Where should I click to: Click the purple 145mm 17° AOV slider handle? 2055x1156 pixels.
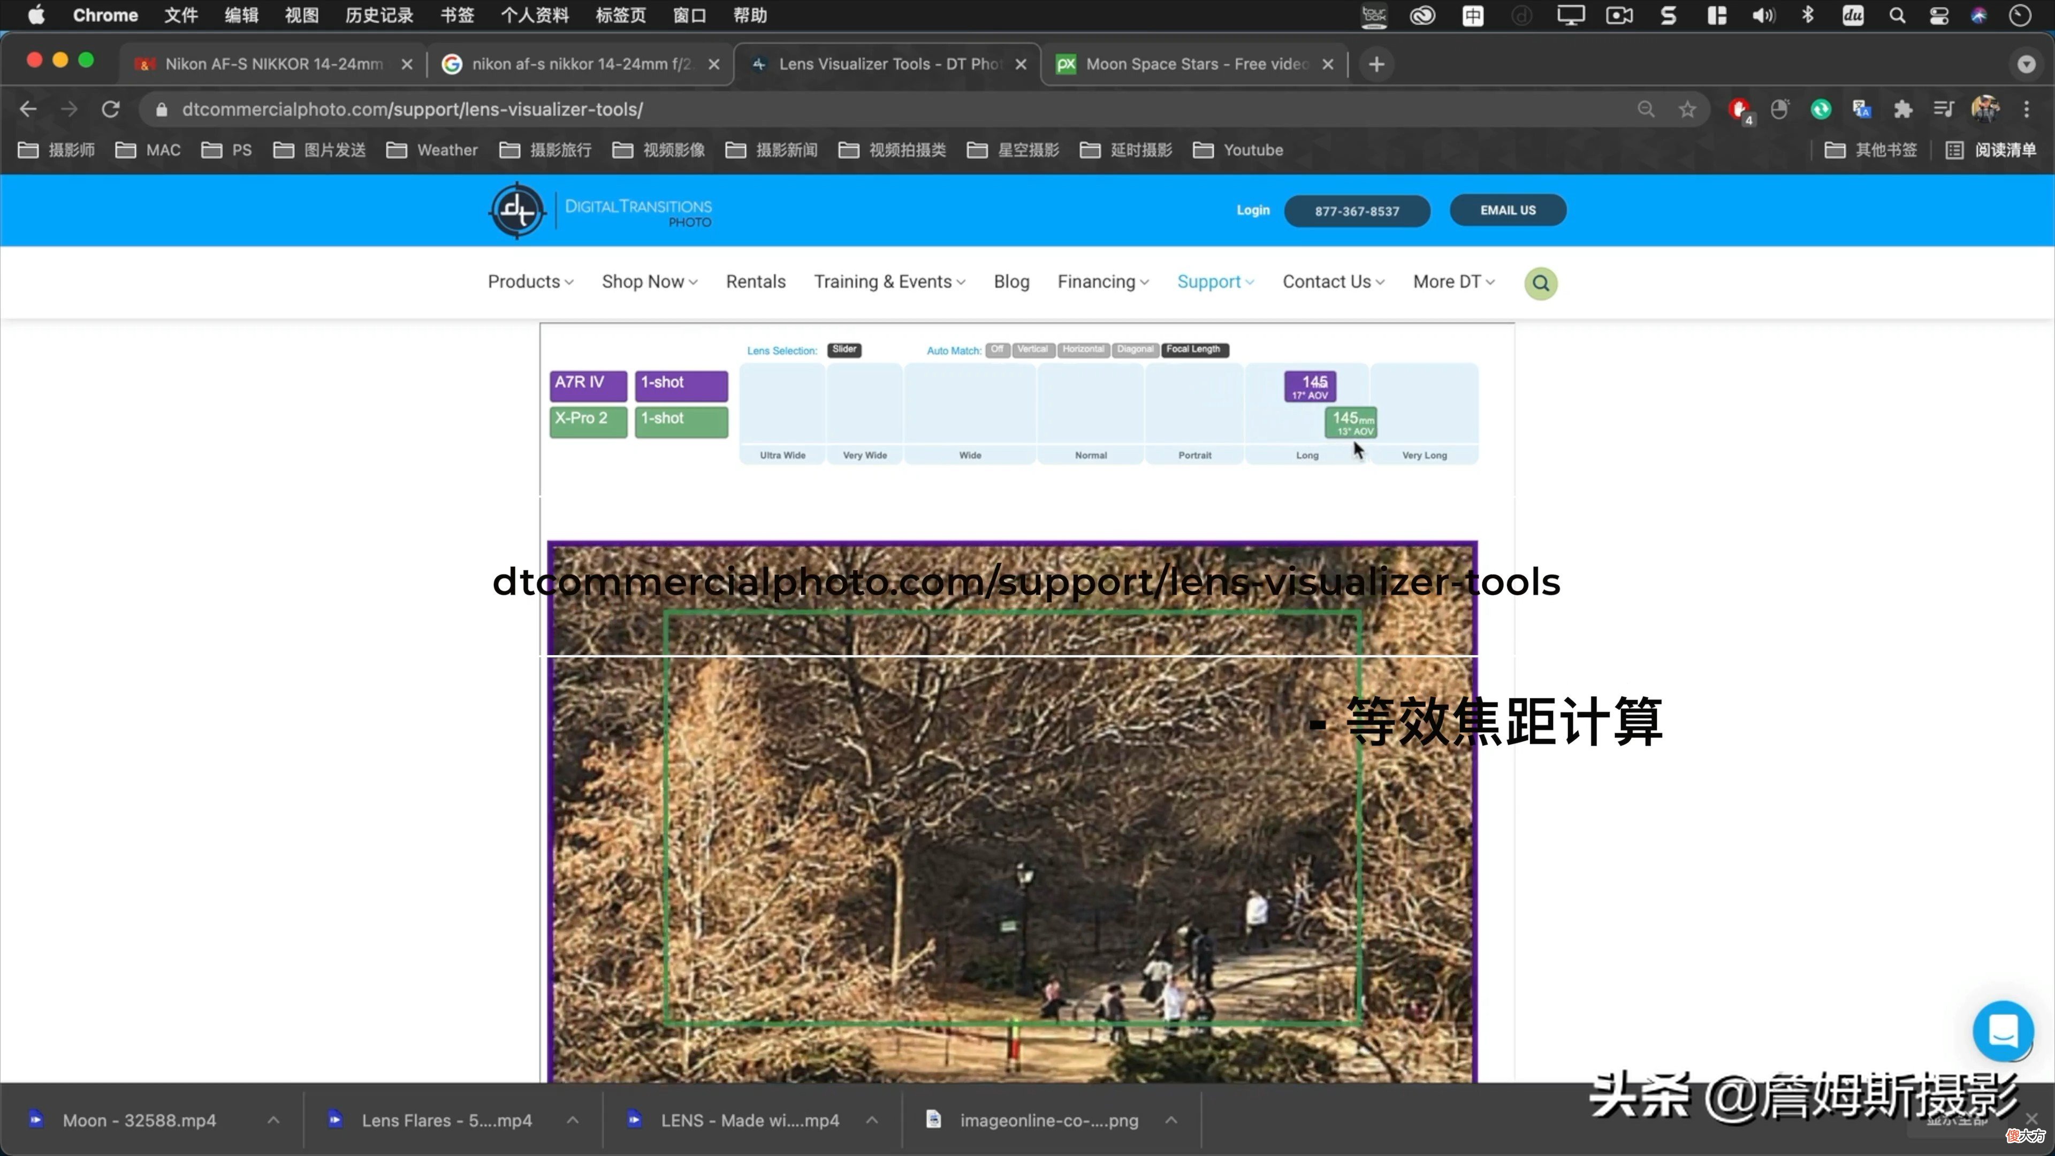coord(1310,387)
